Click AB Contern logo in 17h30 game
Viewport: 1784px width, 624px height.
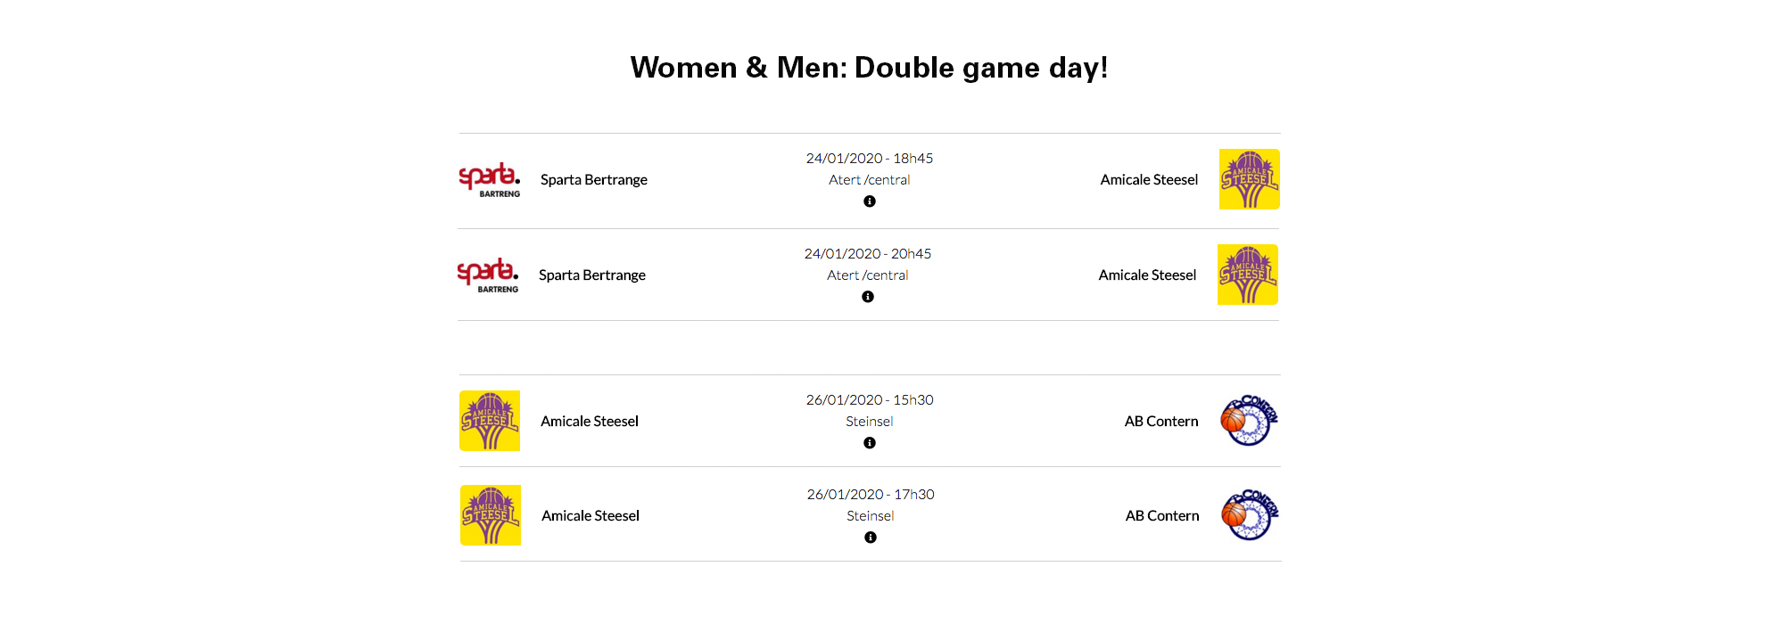point(1250,515)
